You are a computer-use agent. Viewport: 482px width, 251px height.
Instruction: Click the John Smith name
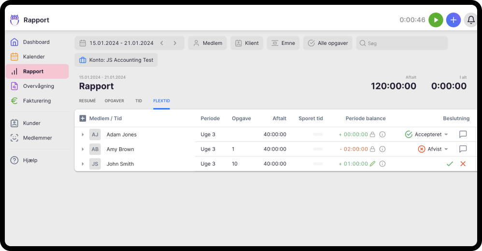coord(120,164)
